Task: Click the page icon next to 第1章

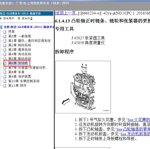Action: (4, 41)
